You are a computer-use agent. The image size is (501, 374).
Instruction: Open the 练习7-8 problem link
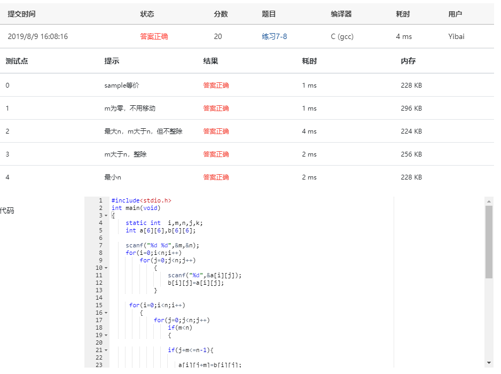[274, 36]
